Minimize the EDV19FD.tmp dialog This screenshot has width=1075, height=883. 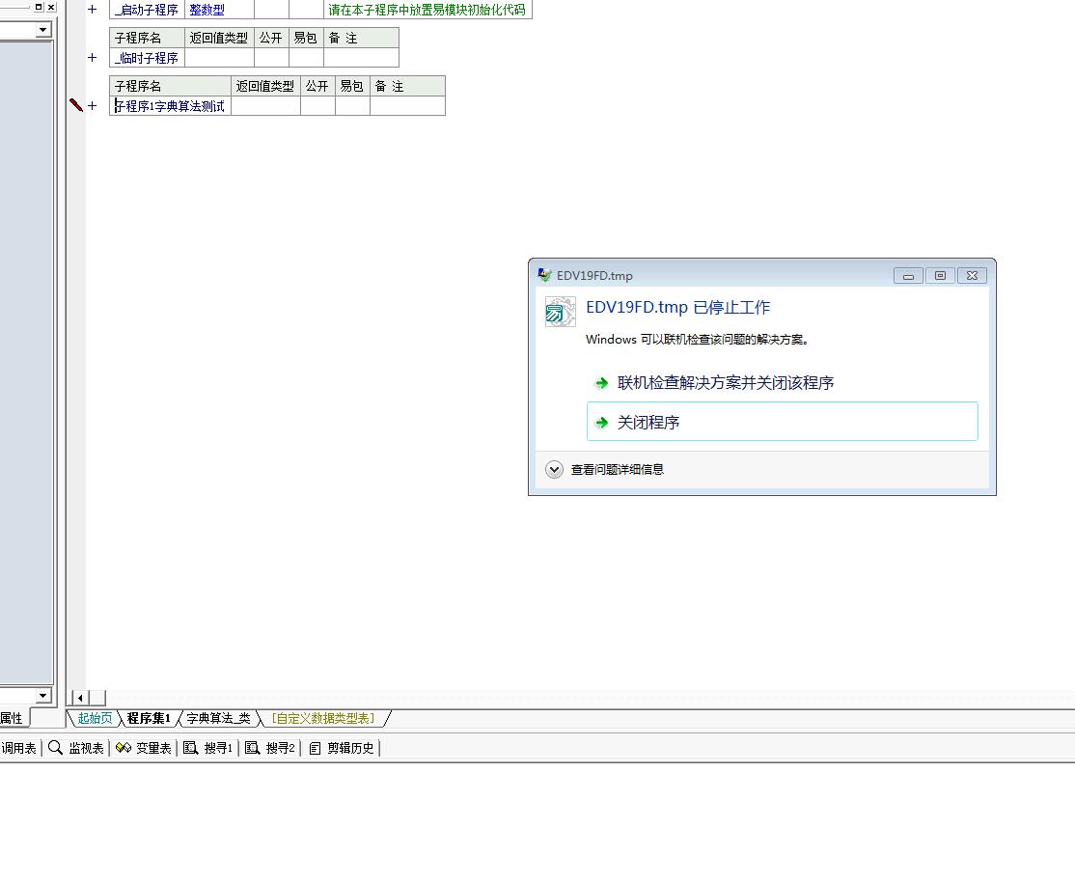pos(908,276)
